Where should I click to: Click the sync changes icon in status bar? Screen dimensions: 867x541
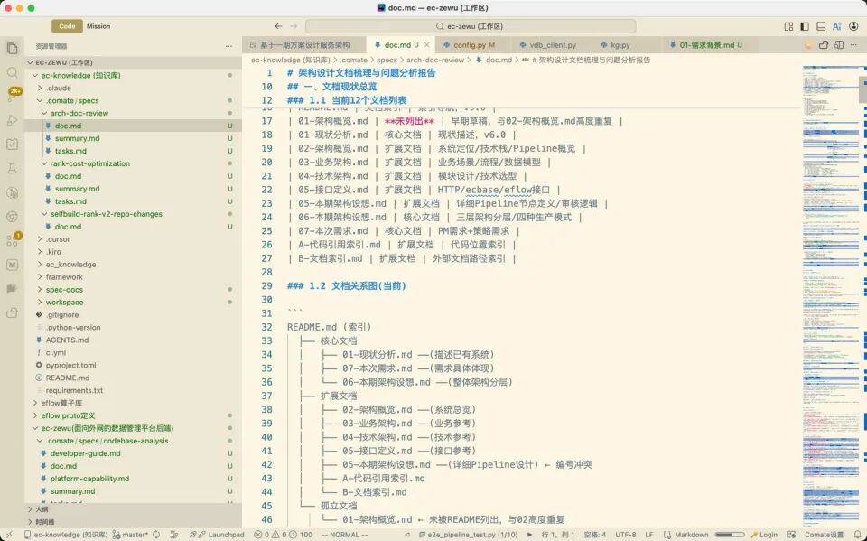[x=156, y=535]
